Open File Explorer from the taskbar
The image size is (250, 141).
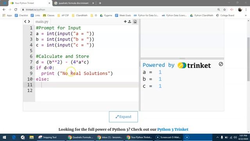pos(31,137)
